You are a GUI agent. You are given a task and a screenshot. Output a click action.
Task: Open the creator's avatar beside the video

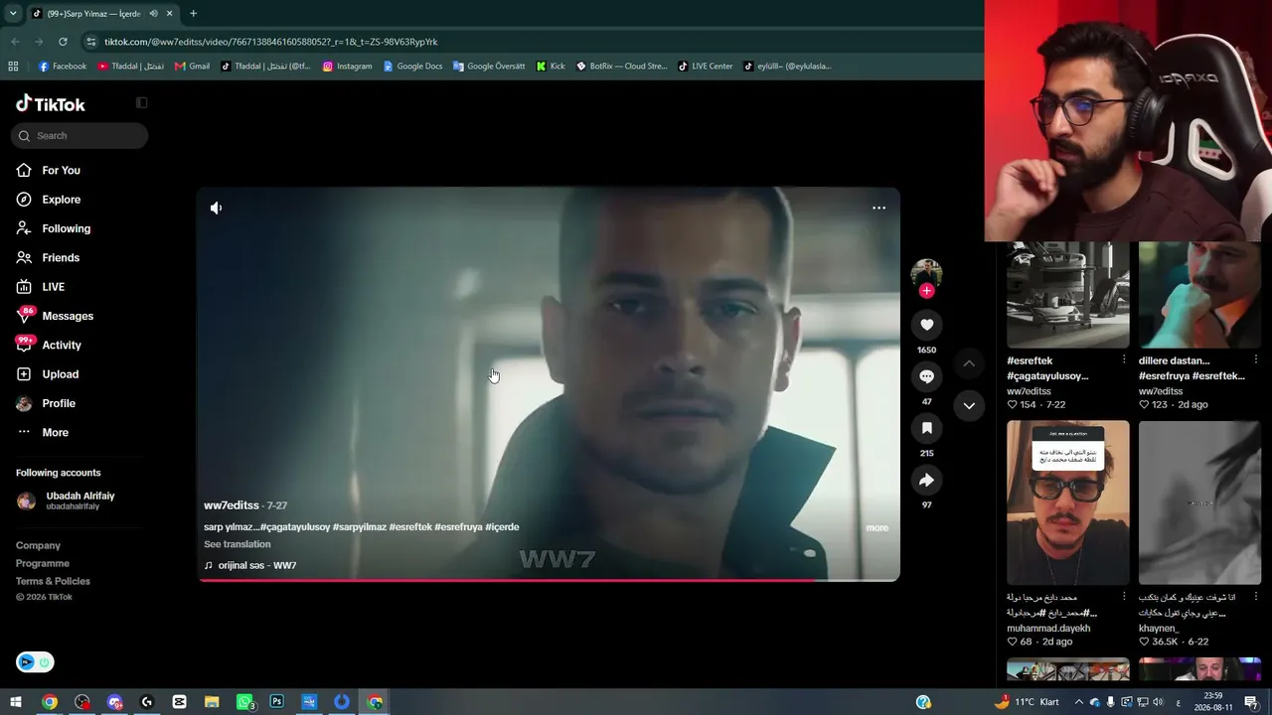(x=926, y=272)
